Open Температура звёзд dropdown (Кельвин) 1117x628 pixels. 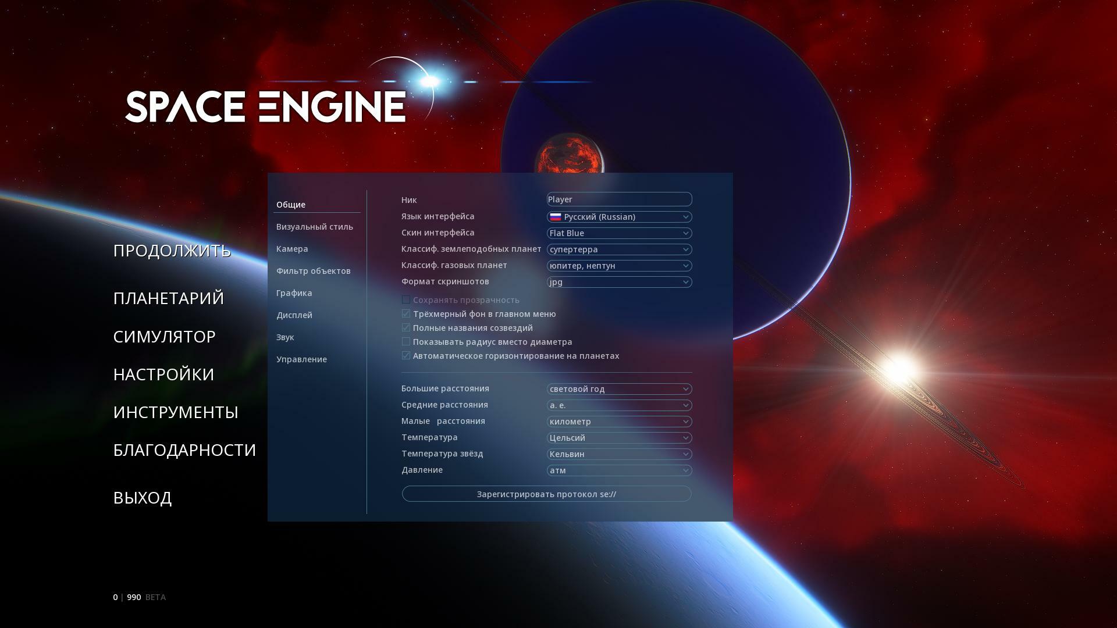click(619, 454)
